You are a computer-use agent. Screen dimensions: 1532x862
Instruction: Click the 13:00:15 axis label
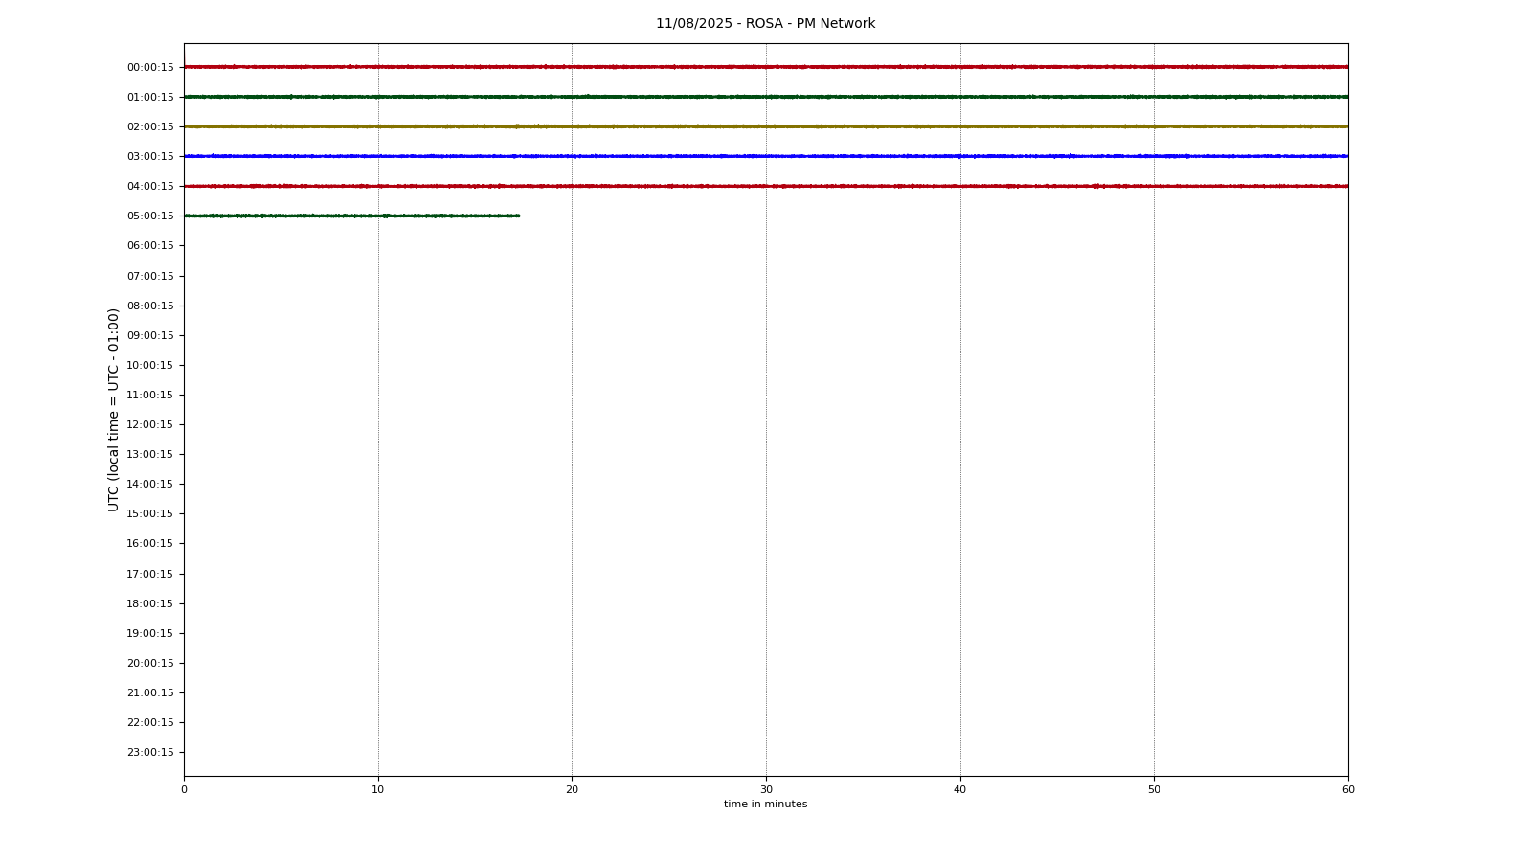click(150, 454)
